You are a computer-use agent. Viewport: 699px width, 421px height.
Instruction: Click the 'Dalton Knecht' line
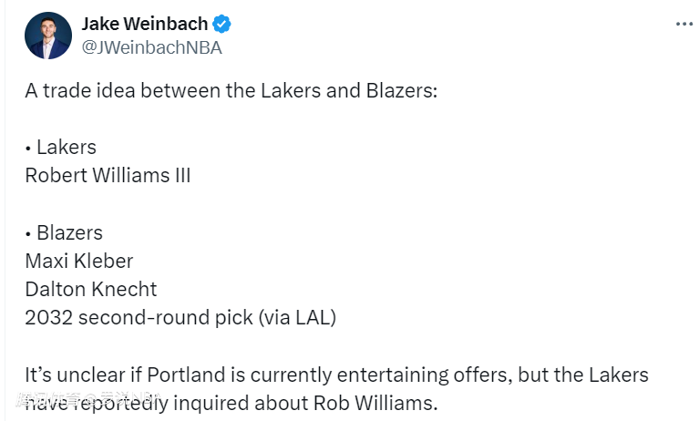point(91,290)
